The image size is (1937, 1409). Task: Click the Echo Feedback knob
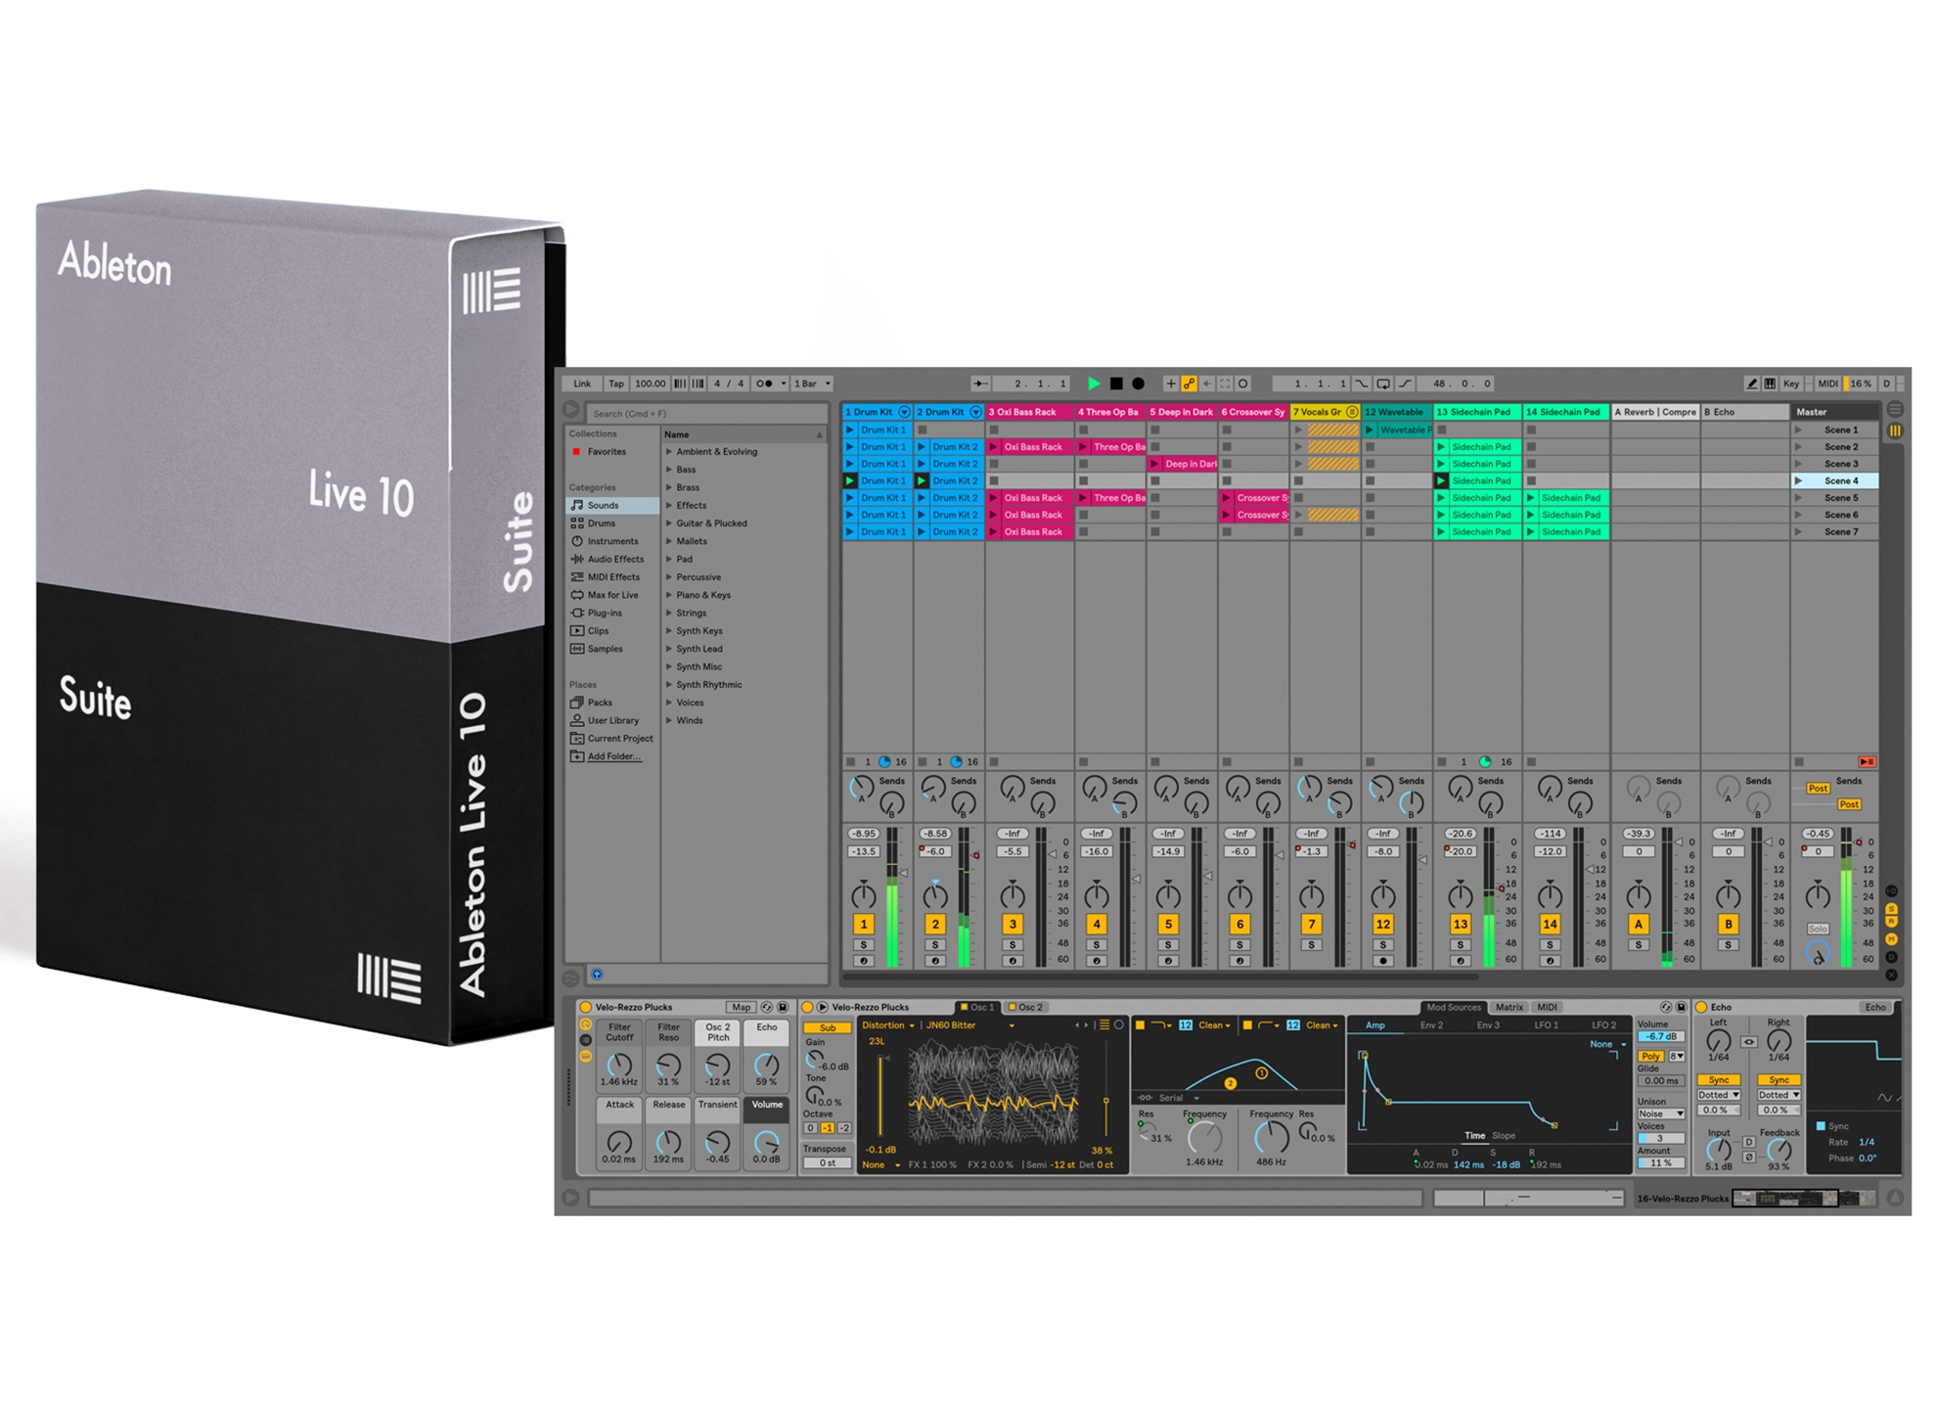click(x=1779, y=1151)
